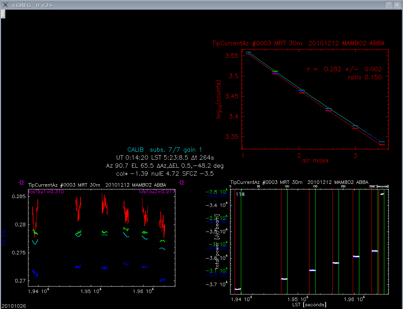Click the 'air mass' axis label
Viewport: 403px width, 309px height.
coord(315,160)
